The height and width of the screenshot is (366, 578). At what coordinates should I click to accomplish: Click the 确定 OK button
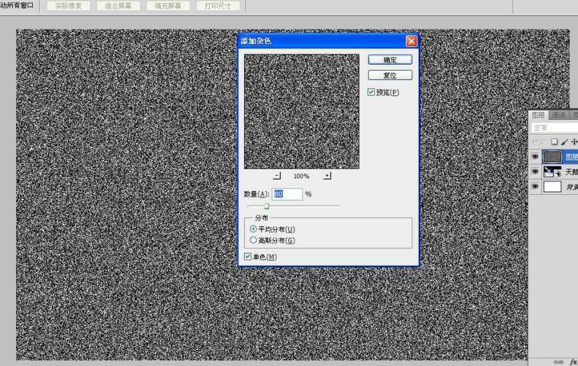click(390, 60)
